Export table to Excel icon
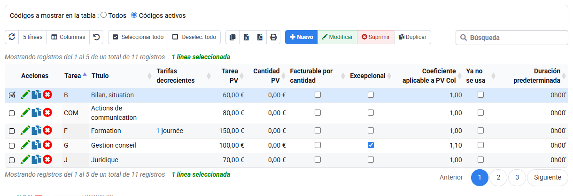 [246, 37]
